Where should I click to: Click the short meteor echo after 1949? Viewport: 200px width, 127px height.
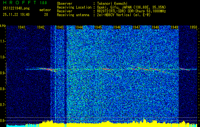184,69
